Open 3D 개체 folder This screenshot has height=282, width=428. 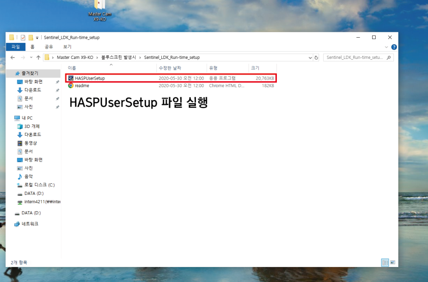tap(32, 126)
